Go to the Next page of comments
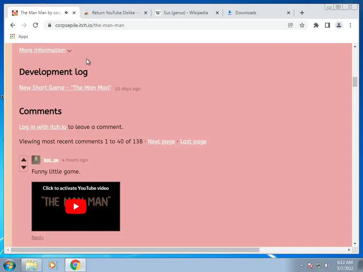Image resolution: width=363 pixels, height=272 pixels. [161, 142]
